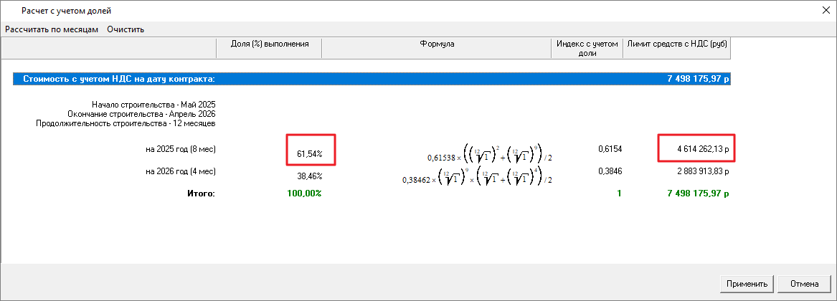Click the 'Лимит средств с НДС (руб)' header
837x301 pixels.
coord(677,44)
